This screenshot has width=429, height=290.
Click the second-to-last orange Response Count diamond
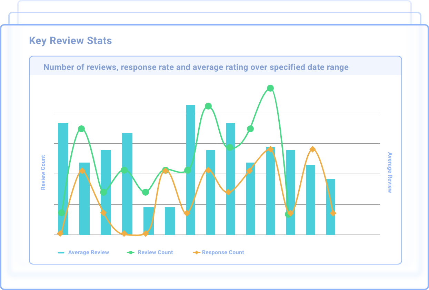click(x=312, y=149)
